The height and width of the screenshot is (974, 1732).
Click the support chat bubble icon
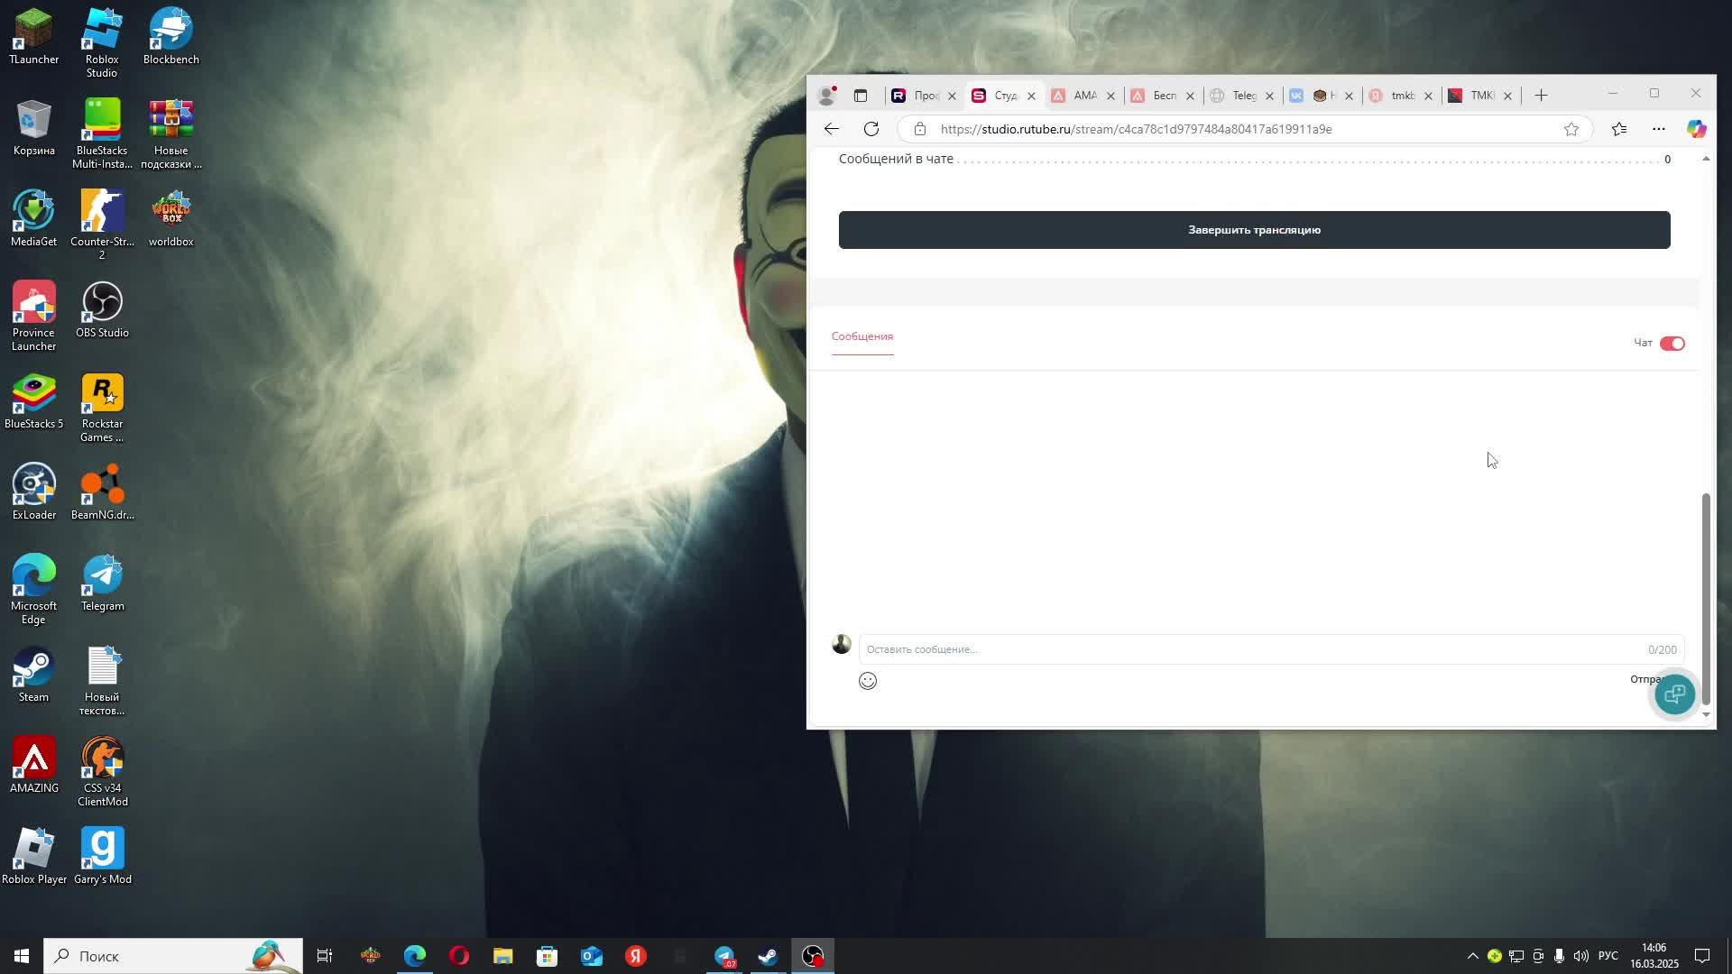coord(1674,694)
